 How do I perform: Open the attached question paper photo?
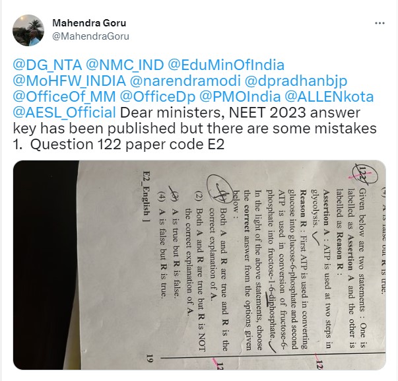click(199, 265)
